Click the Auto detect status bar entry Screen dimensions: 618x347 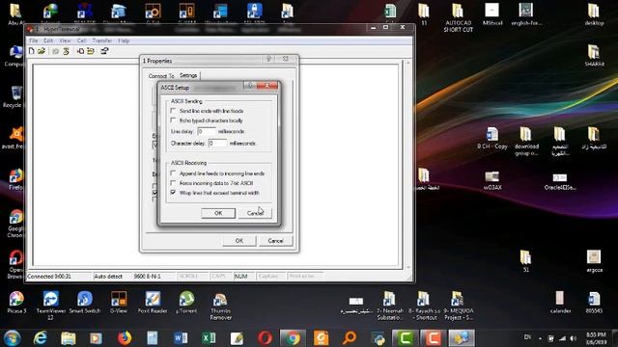108,277
